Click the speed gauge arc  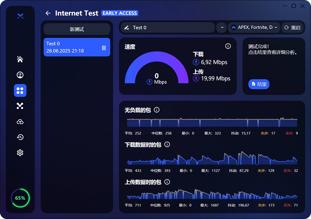[156, 67]
